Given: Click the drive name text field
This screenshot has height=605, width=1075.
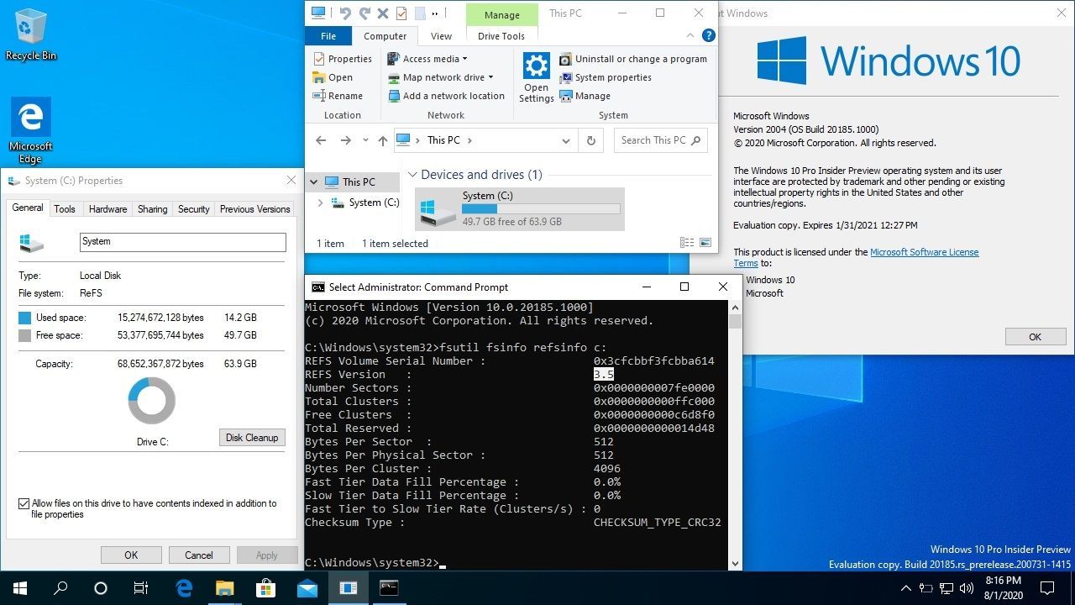Looking at the screenshot, I should [182, 242].
